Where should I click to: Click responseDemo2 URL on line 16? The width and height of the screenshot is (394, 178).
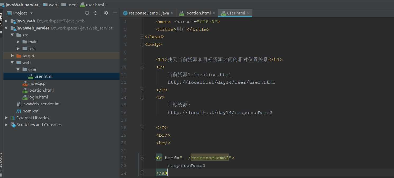(220, 113)
